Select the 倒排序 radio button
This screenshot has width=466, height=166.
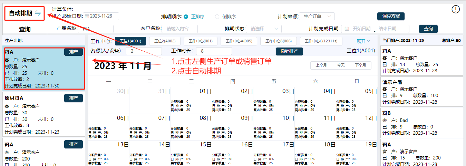(217, 17)
